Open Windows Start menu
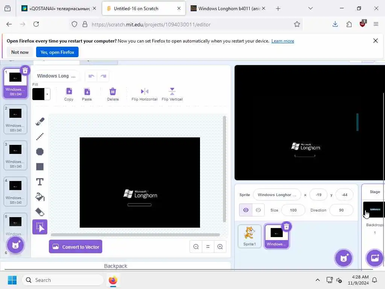The image size is (385, 289). [x=12, y=280]
